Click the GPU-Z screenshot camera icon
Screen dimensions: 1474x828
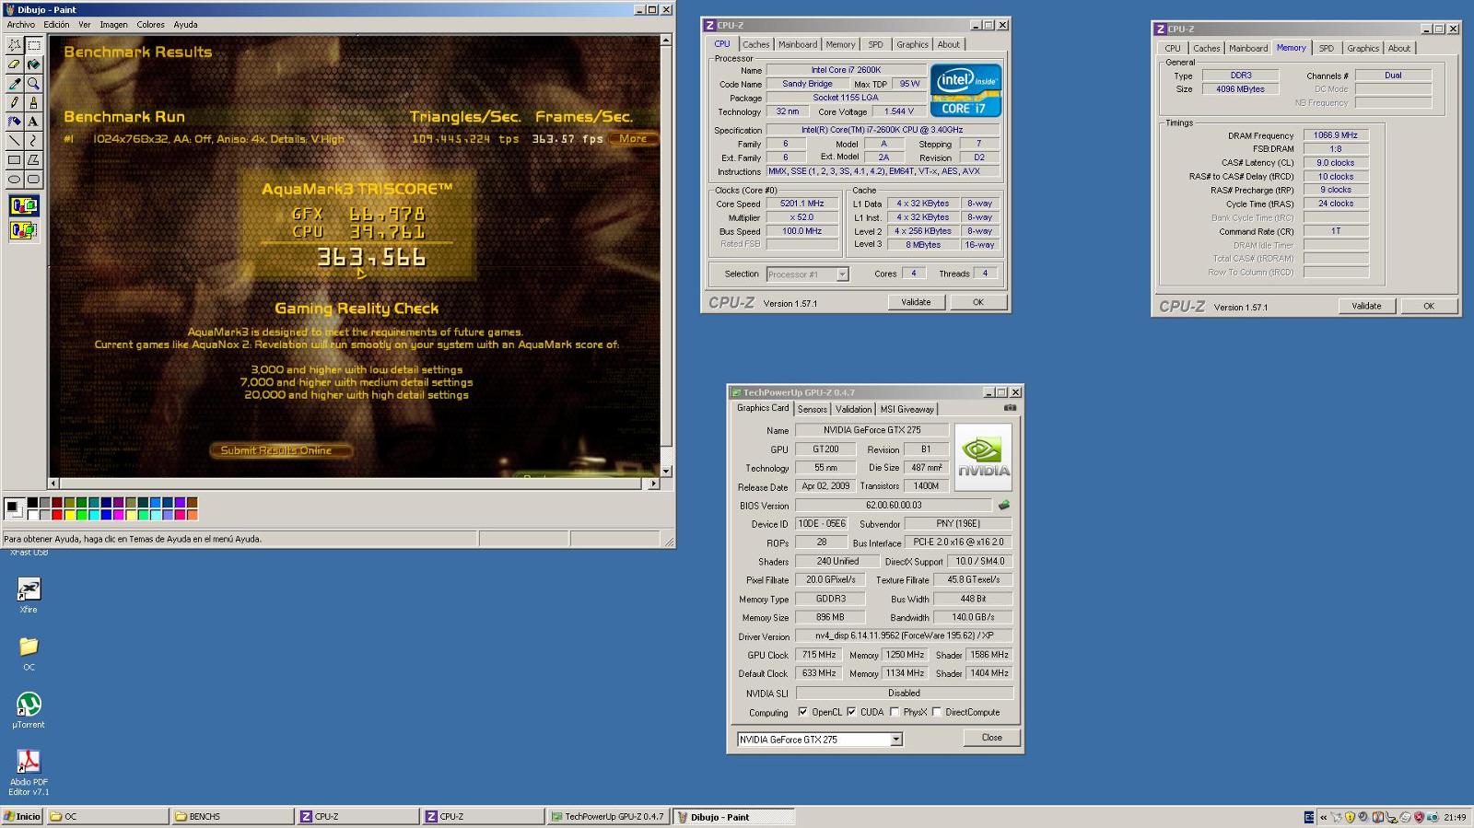point(1010,407)
